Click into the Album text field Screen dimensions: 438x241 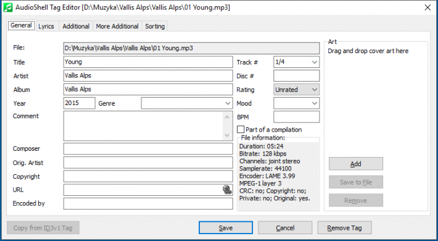148,90
